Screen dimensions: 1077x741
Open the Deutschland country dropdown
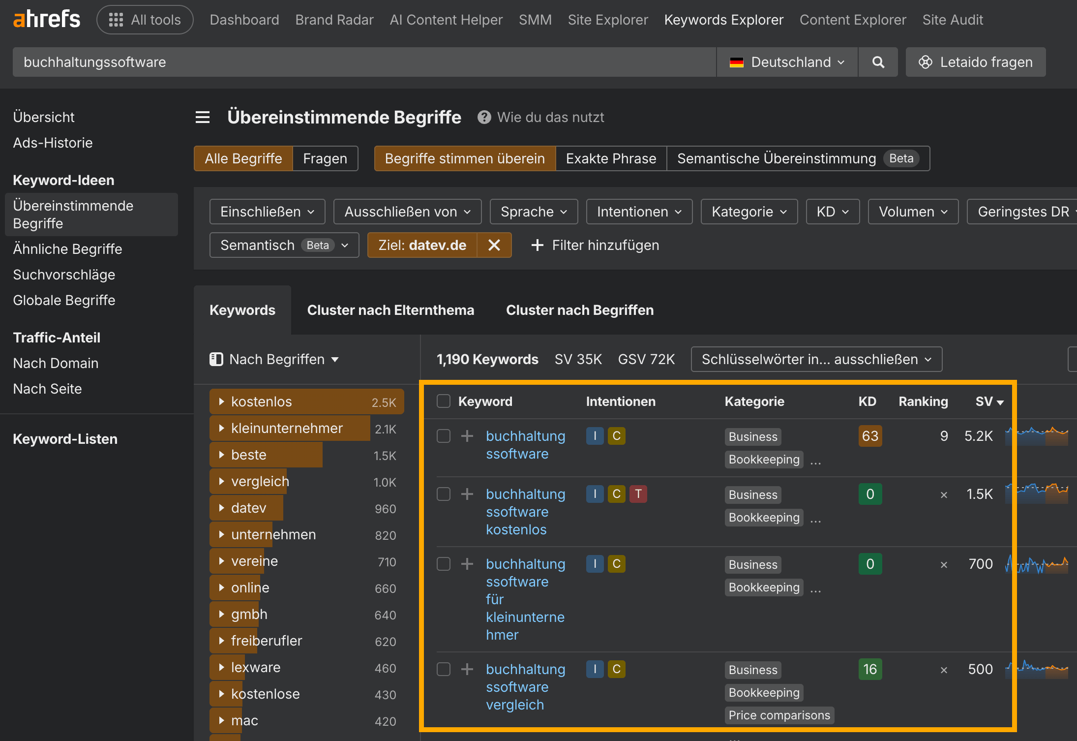tap(787, 62)
